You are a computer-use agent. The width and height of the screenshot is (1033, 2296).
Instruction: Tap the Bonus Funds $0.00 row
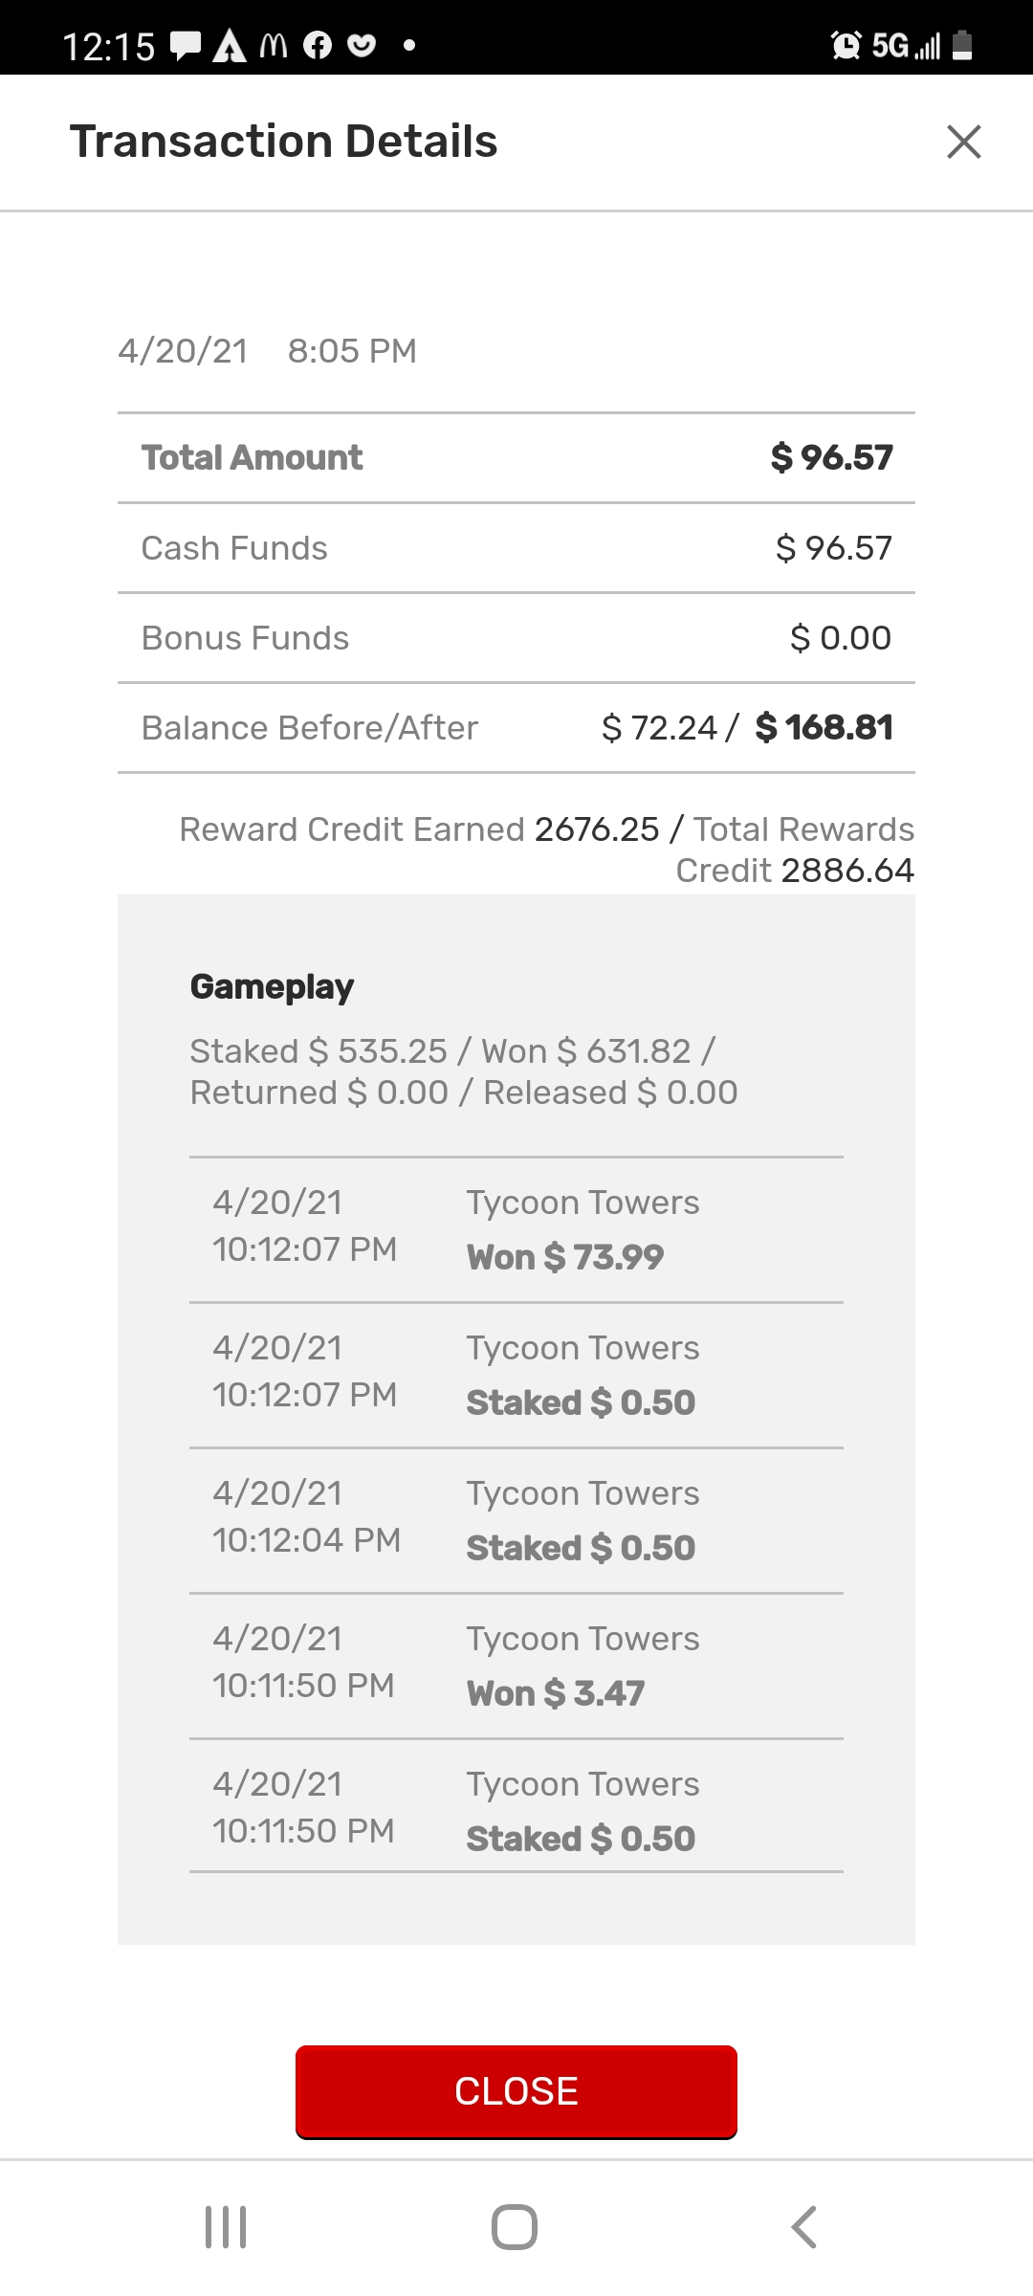(516, 638)
